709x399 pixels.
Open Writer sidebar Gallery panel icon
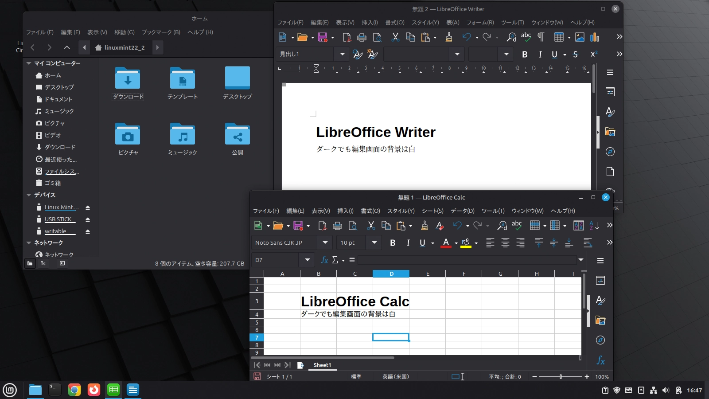coord(610,132)
